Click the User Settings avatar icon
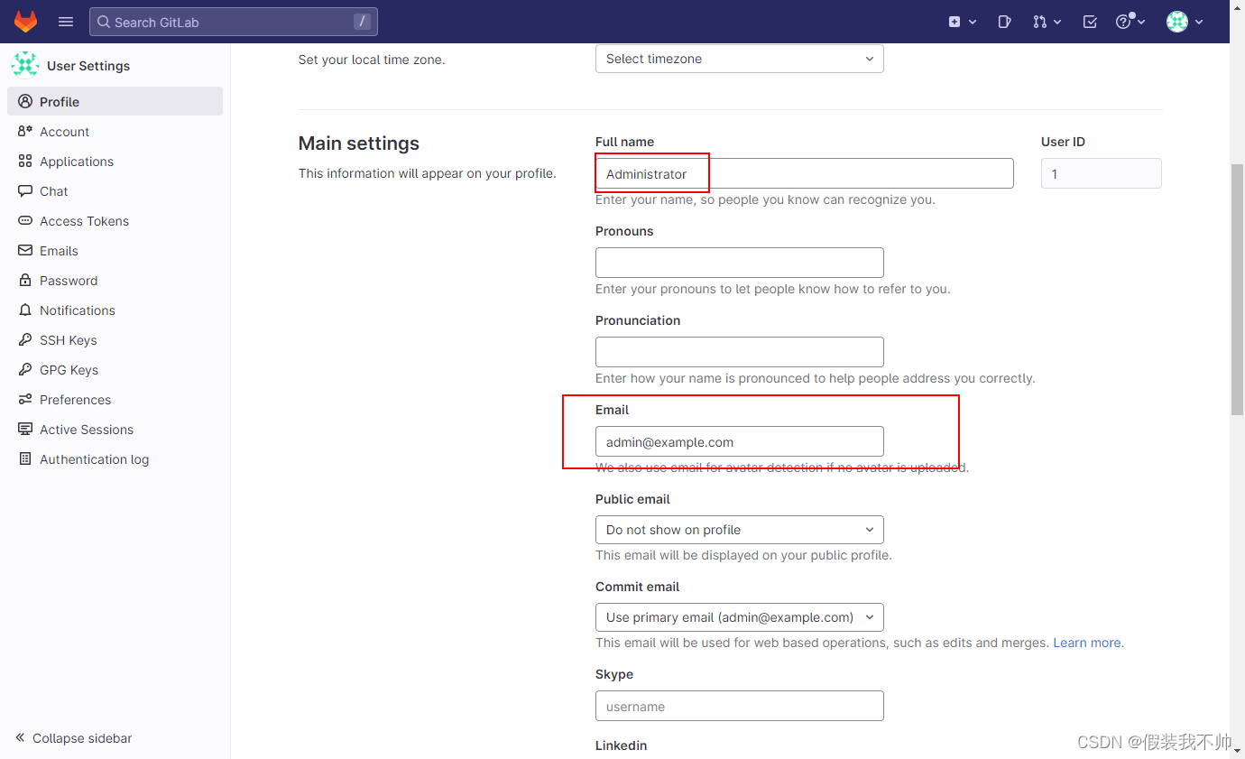 point(25,65)
